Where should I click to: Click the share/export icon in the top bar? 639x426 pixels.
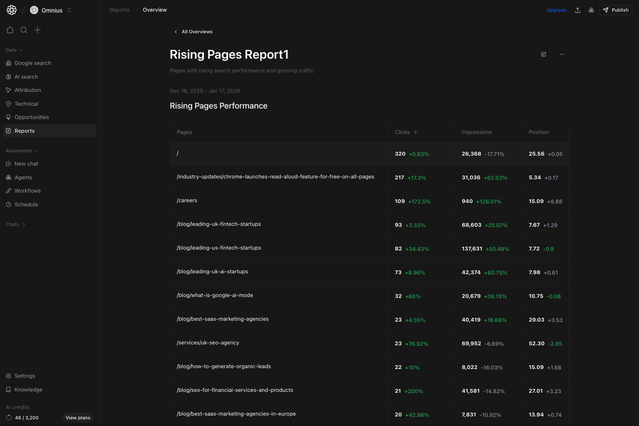tap(577, 10)
